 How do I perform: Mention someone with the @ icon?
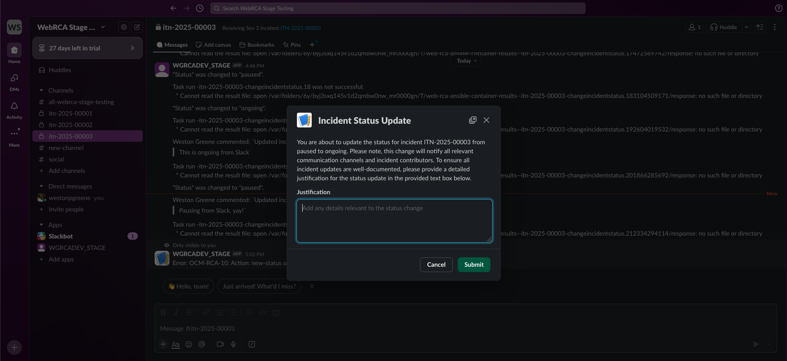click(202, 344)
